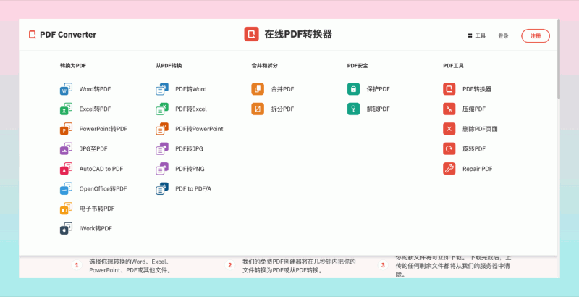This screenshot has width=579, height=297.
Task: Go to PDF转PowerPoint text link
Action: point(199,129)
